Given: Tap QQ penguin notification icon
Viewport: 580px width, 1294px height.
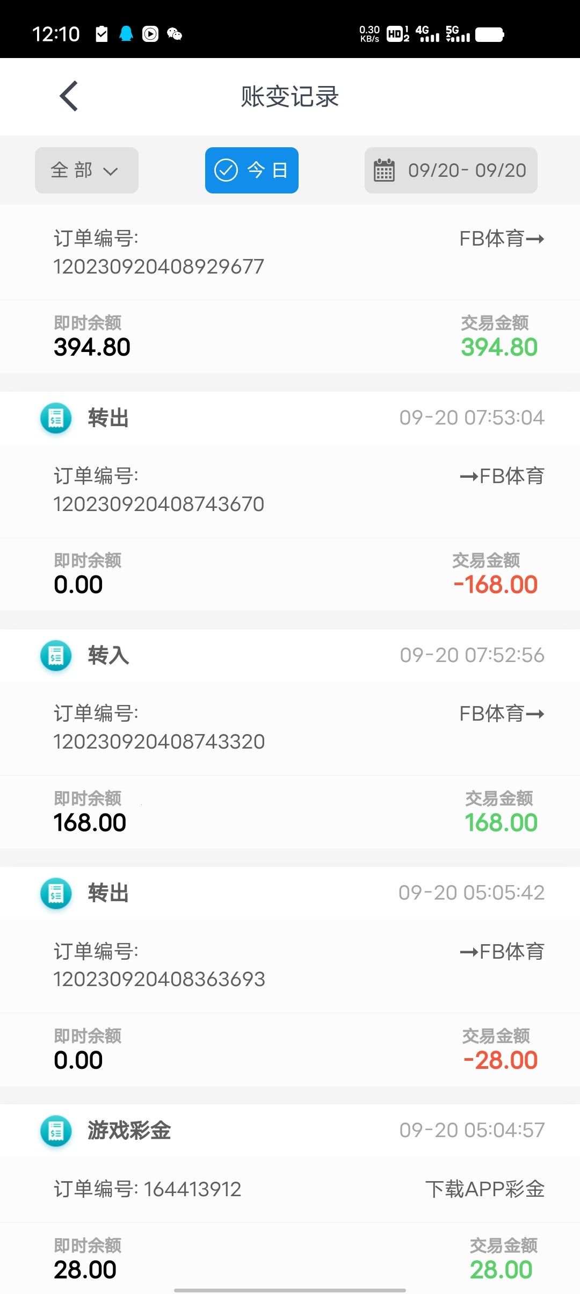Looking at the screenshot, I should [126, 34].
